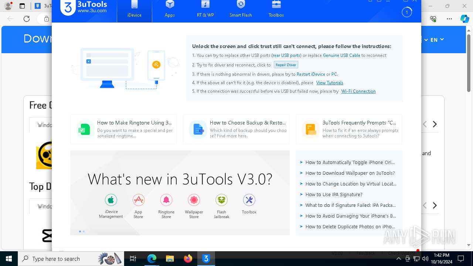
Task: Click the Wi-Fi Connection link
Action: (358, 91)
